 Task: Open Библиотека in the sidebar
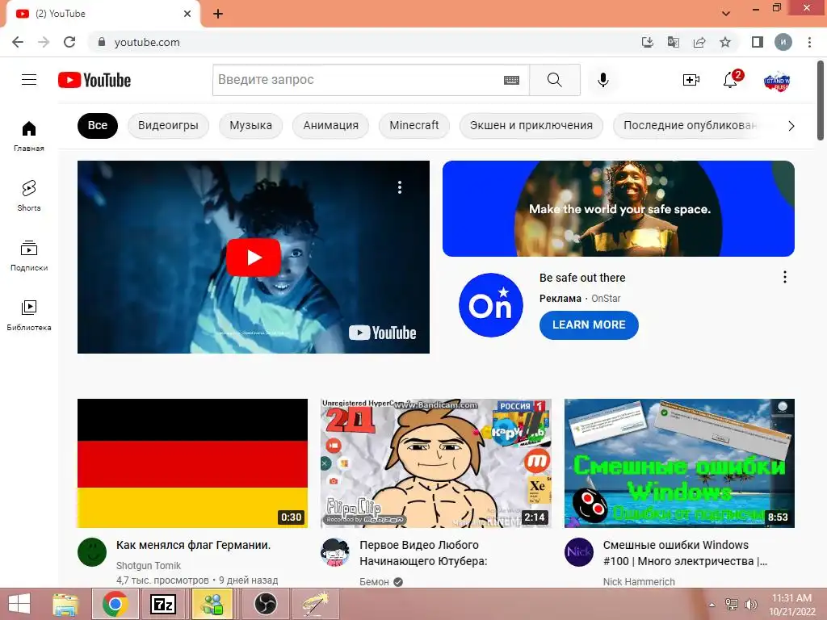pyautogui.click(x=29, y=315)
